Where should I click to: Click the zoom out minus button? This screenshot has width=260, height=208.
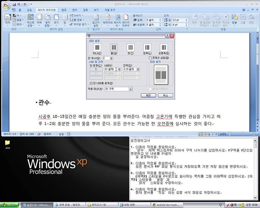coord(230,134)
